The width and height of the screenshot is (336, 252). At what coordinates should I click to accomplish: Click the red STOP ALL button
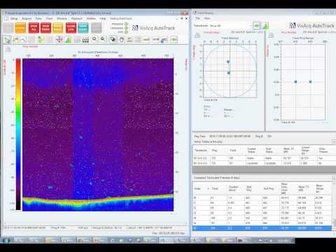click(x=34, y=28)
